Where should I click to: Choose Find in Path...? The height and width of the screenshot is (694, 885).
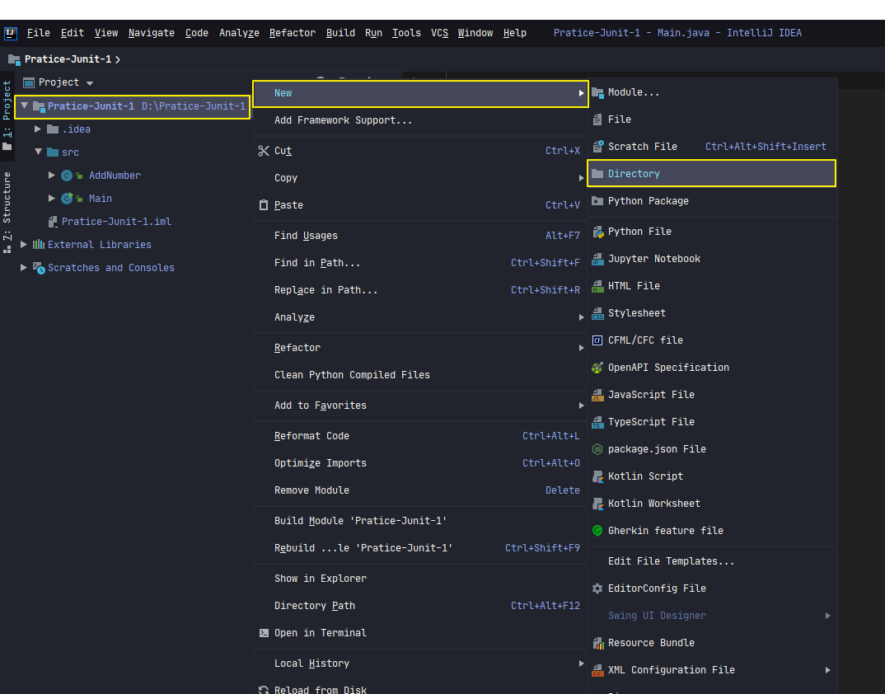coord(420,263)
